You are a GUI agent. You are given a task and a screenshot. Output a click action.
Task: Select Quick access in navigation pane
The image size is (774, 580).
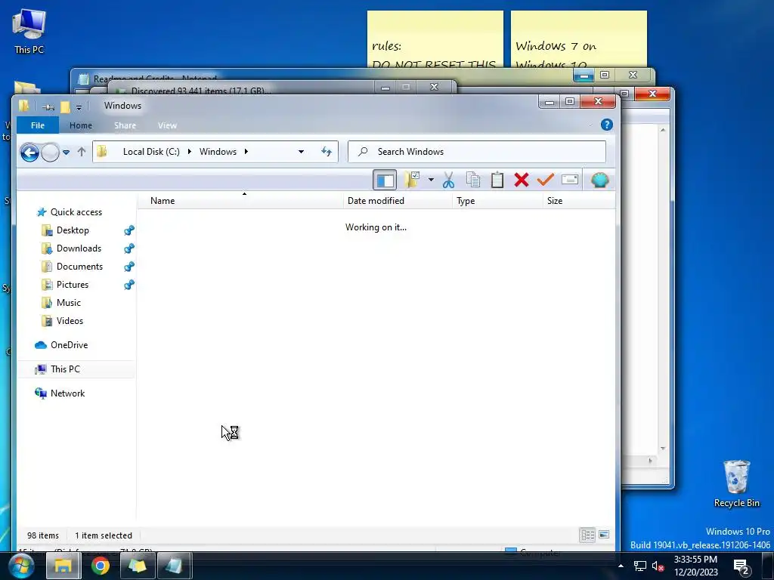(x=76, y=212)
